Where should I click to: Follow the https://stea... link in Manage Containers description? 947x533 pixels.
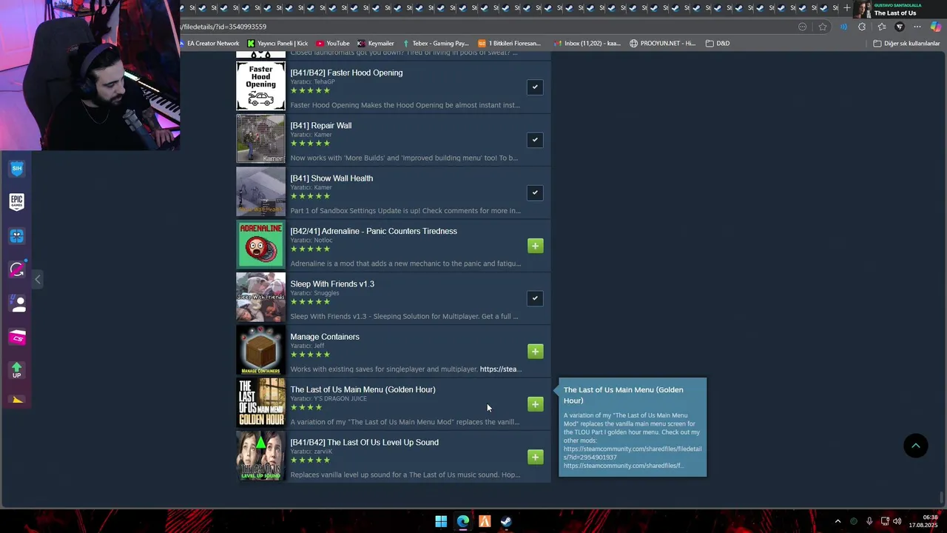pyautogui.click(x=501, y=369)
